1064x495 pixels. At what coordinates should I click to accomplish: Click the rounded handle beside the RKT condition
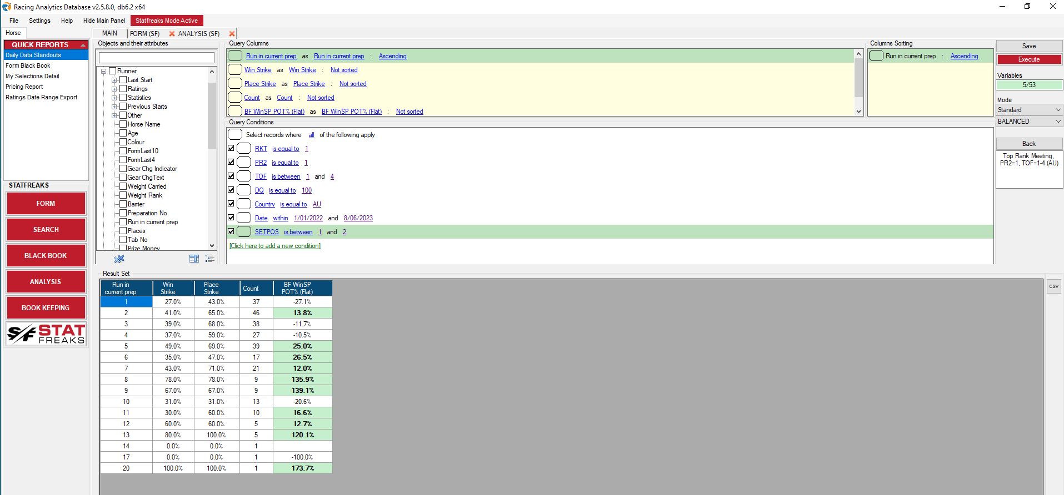[244, 149]
